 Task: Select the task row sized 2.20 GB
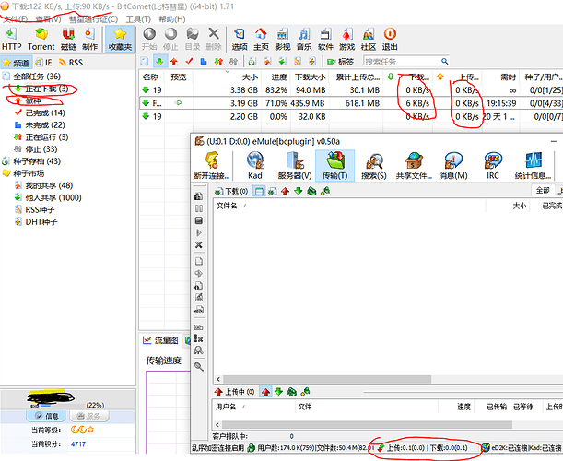(x=350, y=116)
